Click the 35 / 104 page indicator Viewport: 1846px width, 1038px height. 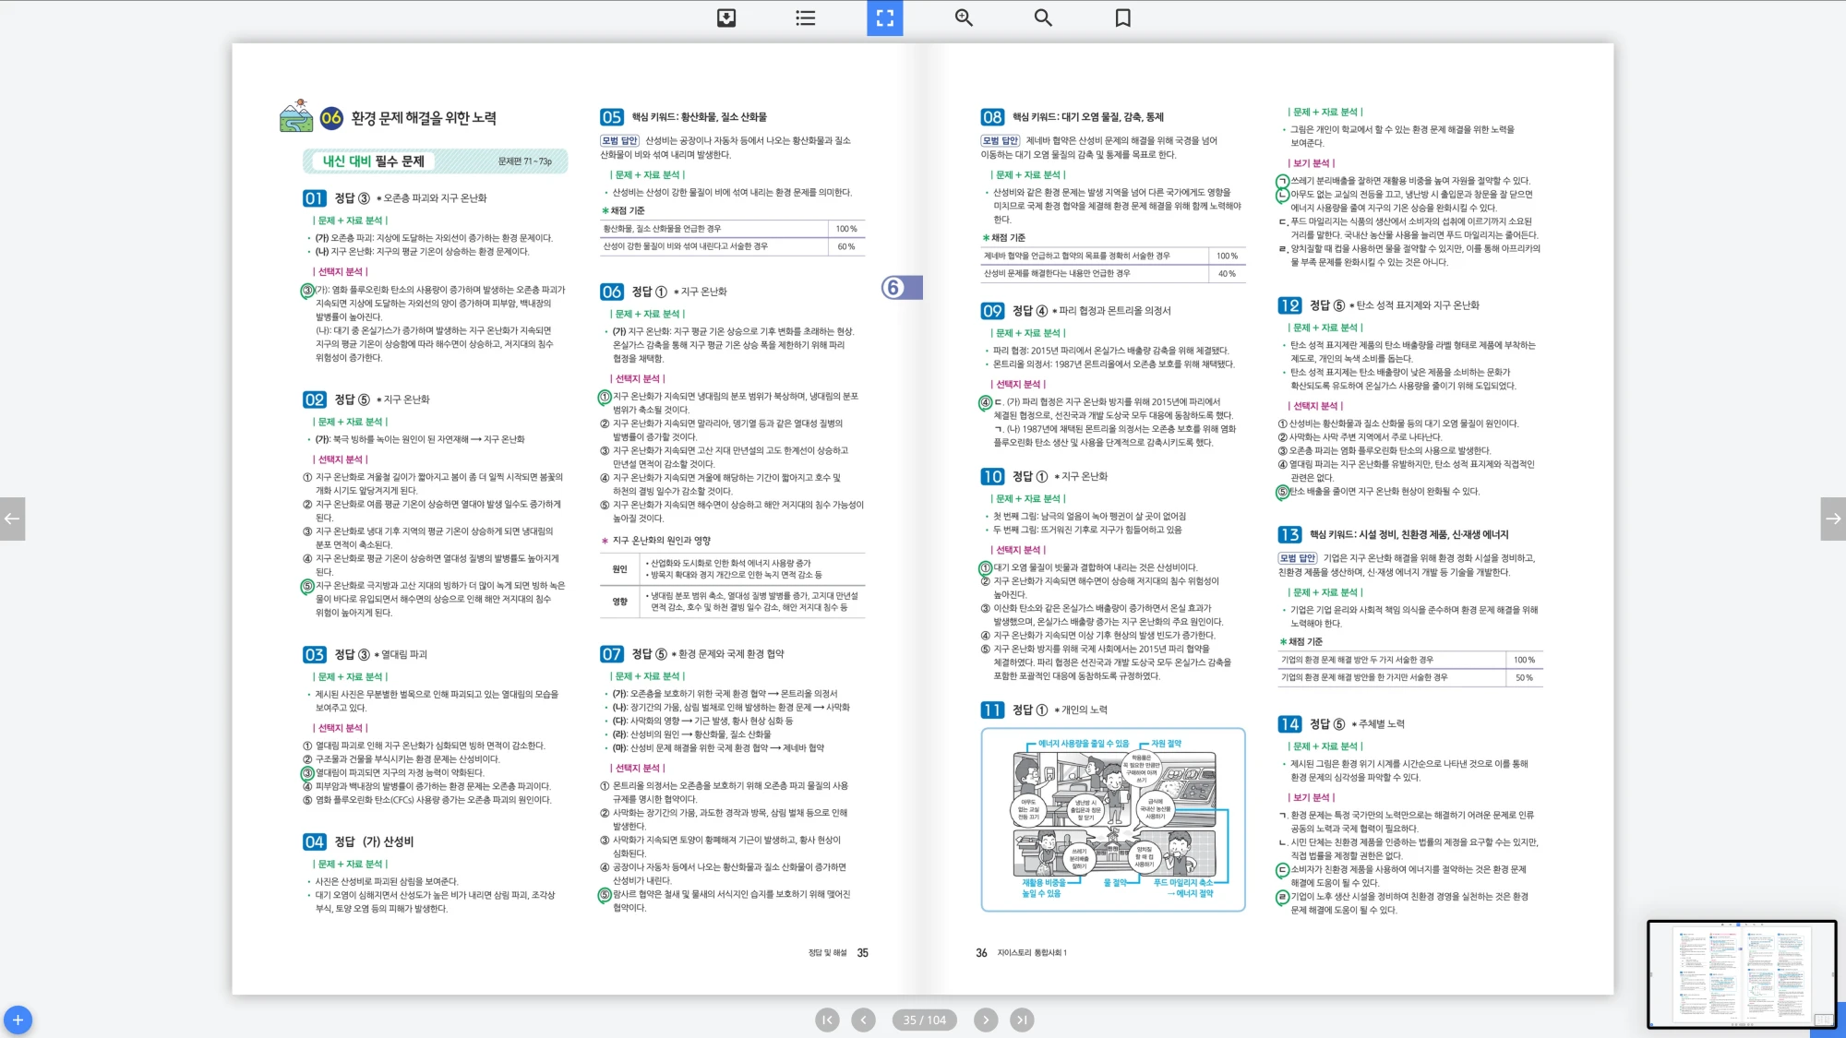(x=924, y=1020)
